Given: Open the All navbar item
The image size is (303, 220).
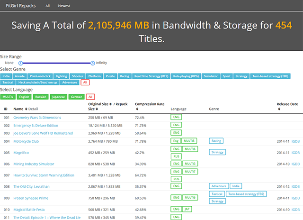Looking at the screenshot, I should 48,6.
